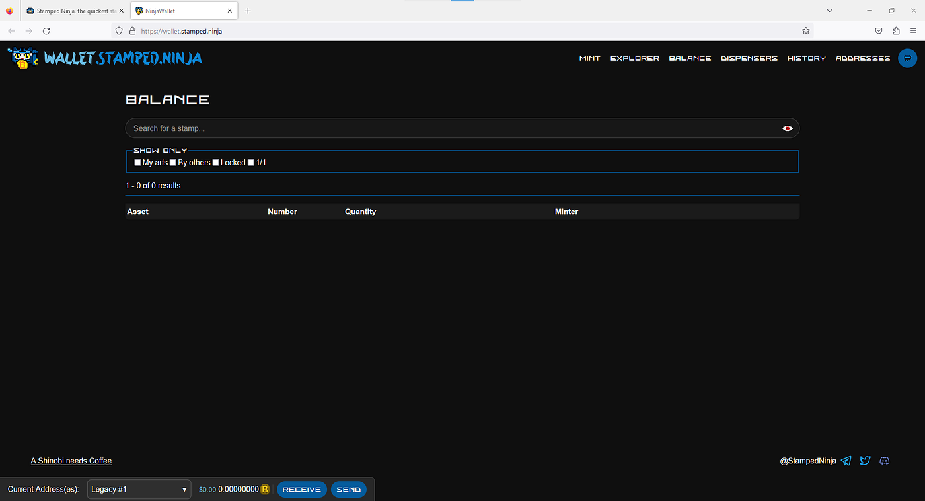Open the Pocket save icon
The image size is (925, 501).
(x=879, y=31)
